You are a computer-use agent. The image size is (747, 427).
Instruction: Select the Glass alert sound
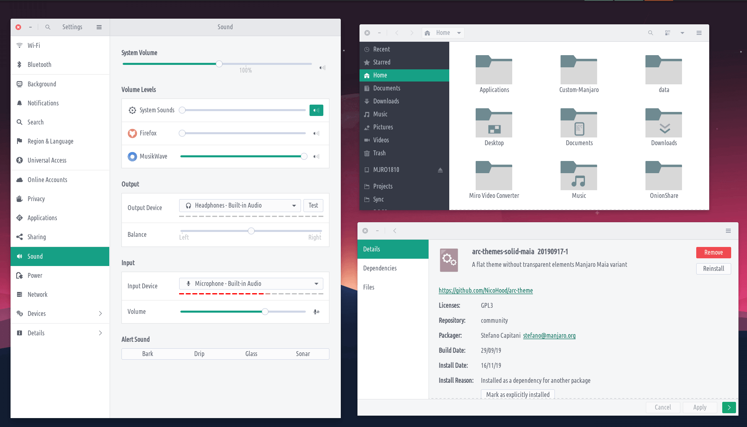[x=251, y=354]
